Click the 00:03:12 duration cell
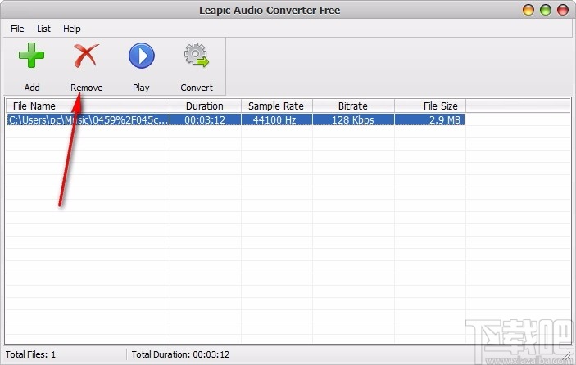The width and height of the screenshot is (576, 365). tap(205, 119)
